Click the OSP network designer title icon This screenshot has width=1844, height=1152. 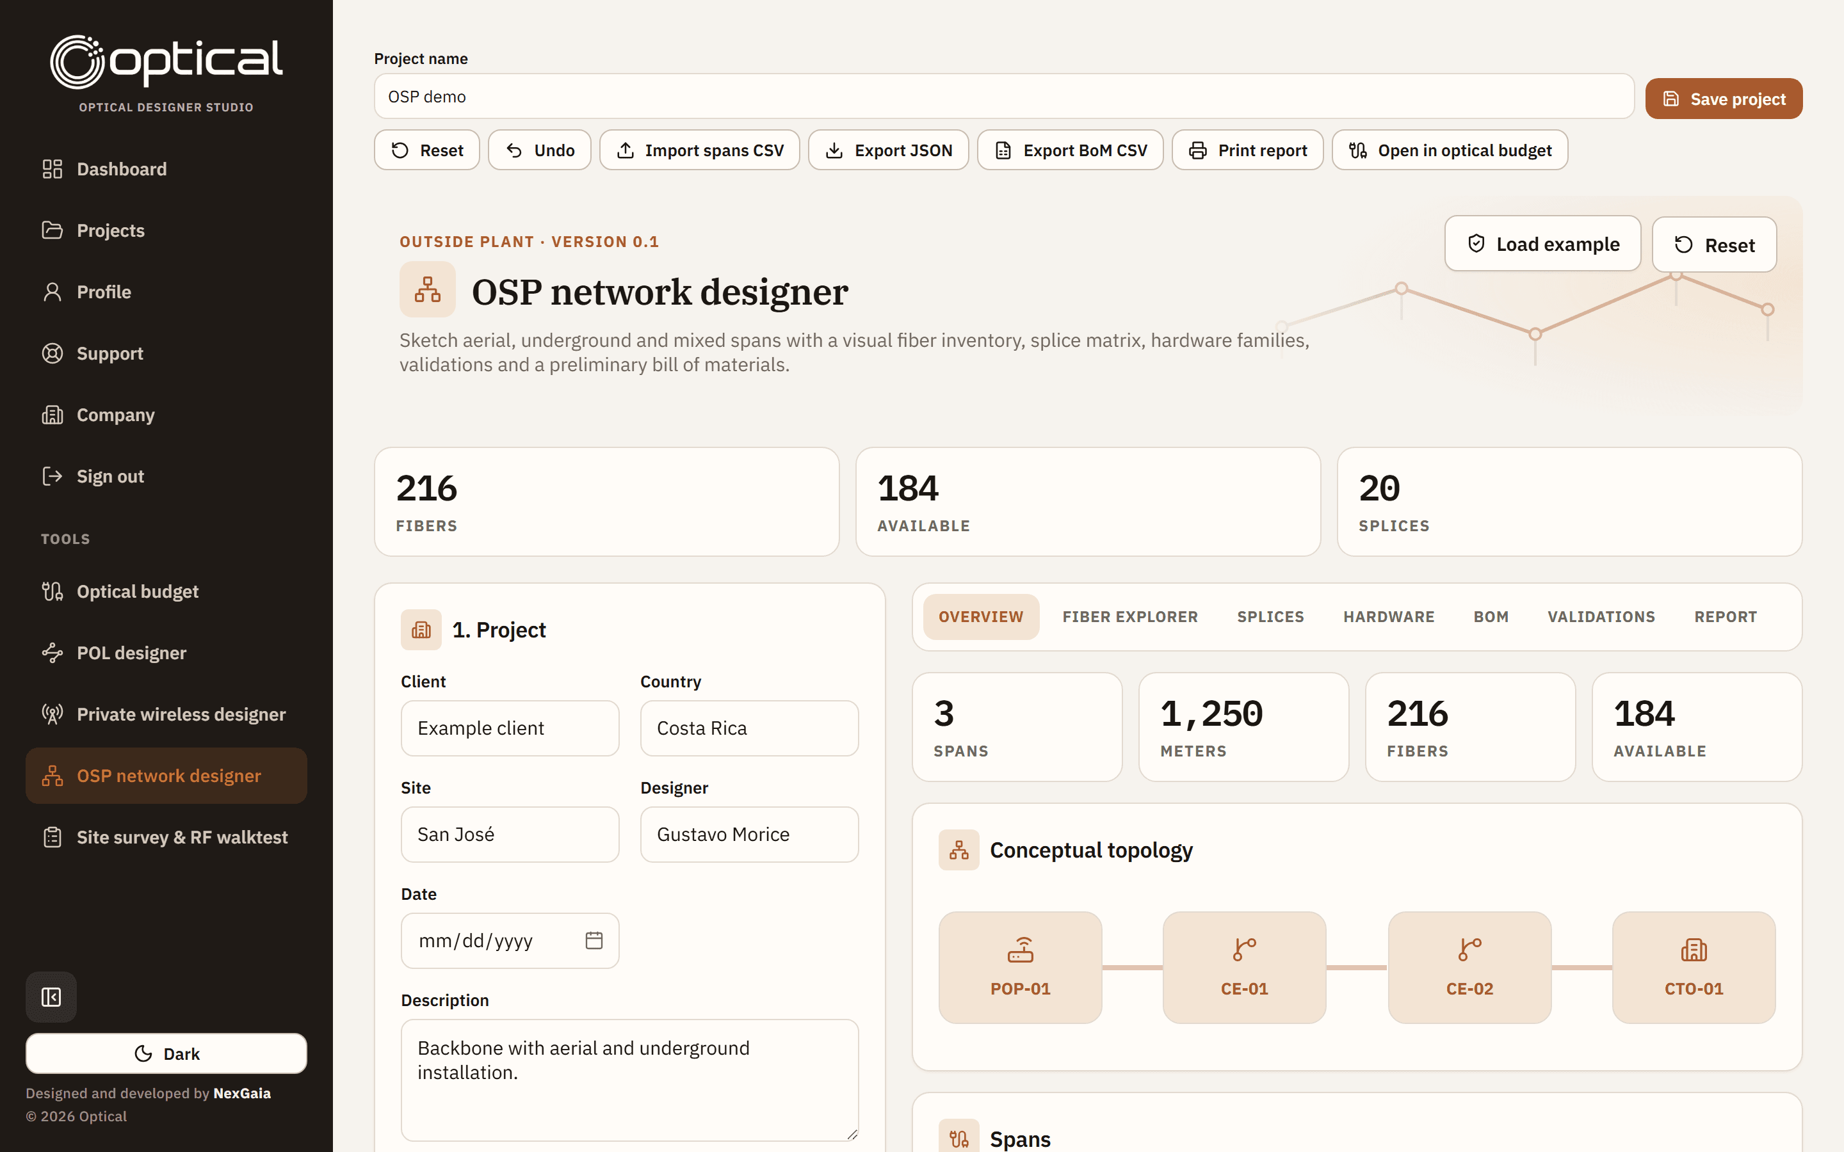(428, 289)
